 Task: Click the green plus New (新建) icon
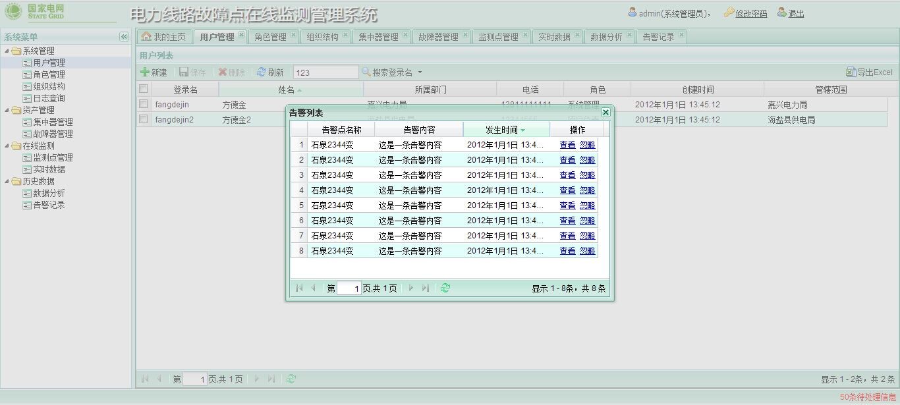click(x=144, y=72)
